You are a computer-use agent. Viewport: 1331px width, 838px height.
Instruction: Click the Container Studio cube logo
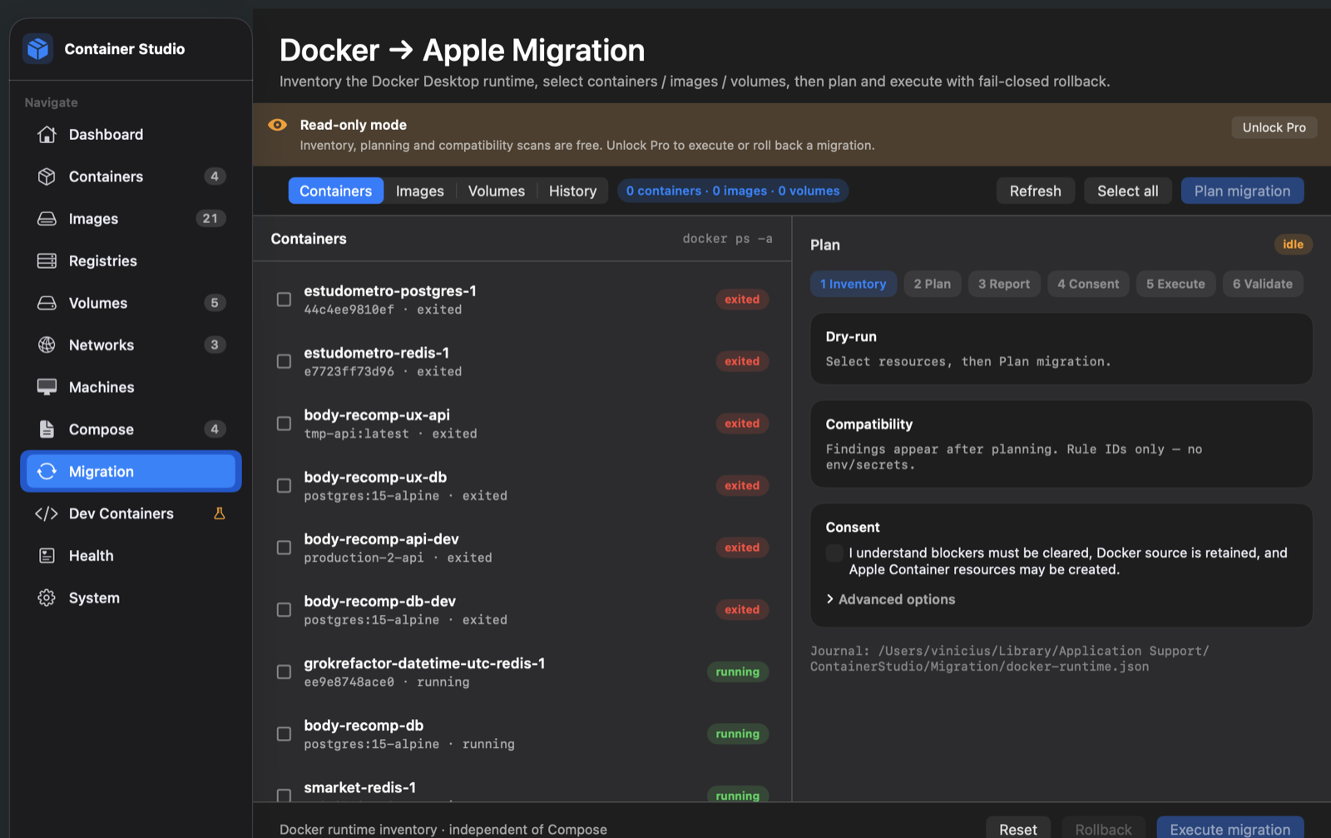(38, 49)
